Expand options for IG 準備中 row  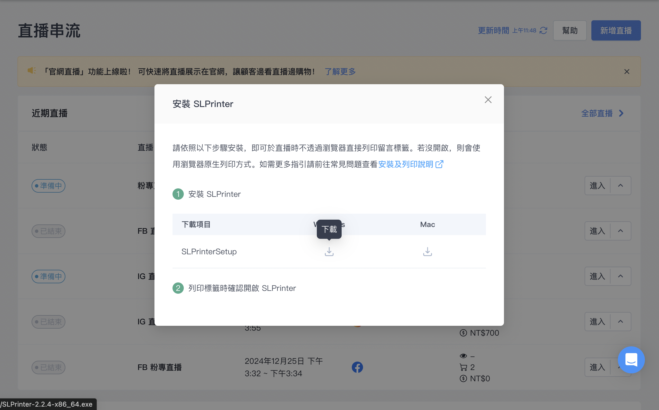[620, 276]
